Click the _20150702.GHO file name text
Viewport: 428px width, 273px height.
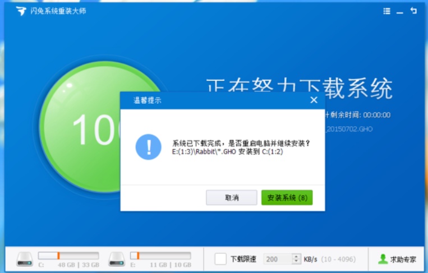point(349,129)
